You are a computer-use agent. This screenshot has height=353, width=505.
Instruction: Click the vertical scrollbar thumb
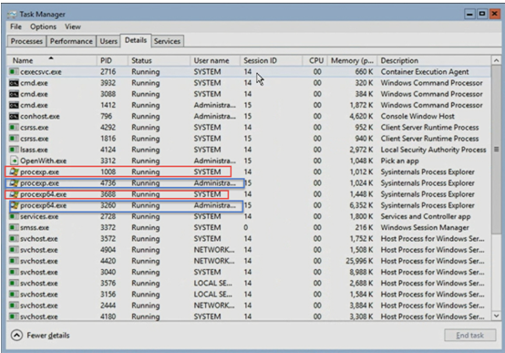(x=496, y=149)
